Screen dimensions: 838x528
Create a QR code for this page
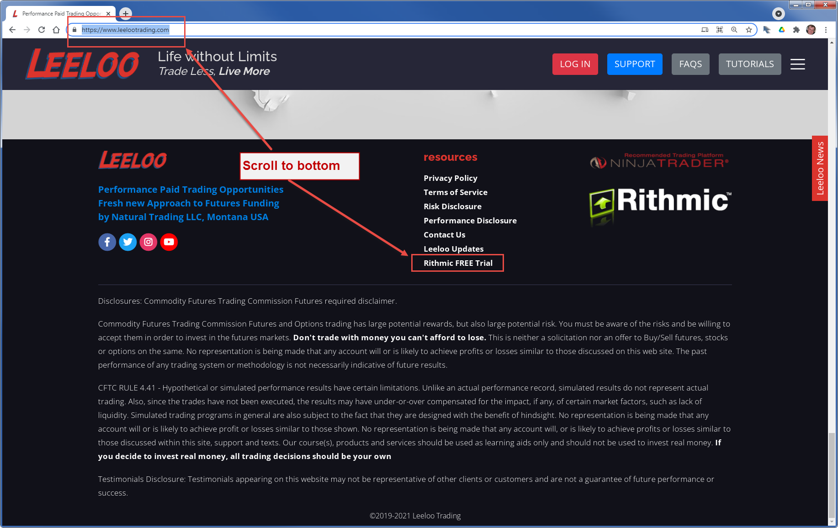tap(720, 30)
